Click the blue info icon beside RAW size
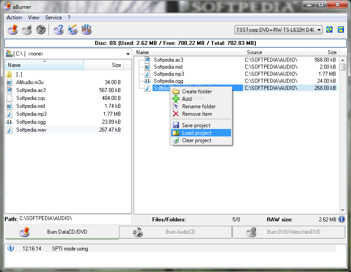This screenshot has height=272, width=351. pos(342,219)
